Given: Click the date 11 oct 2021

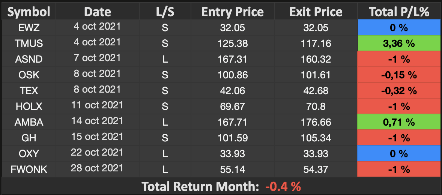Looking at the screenshot, I should click(97, 105).
